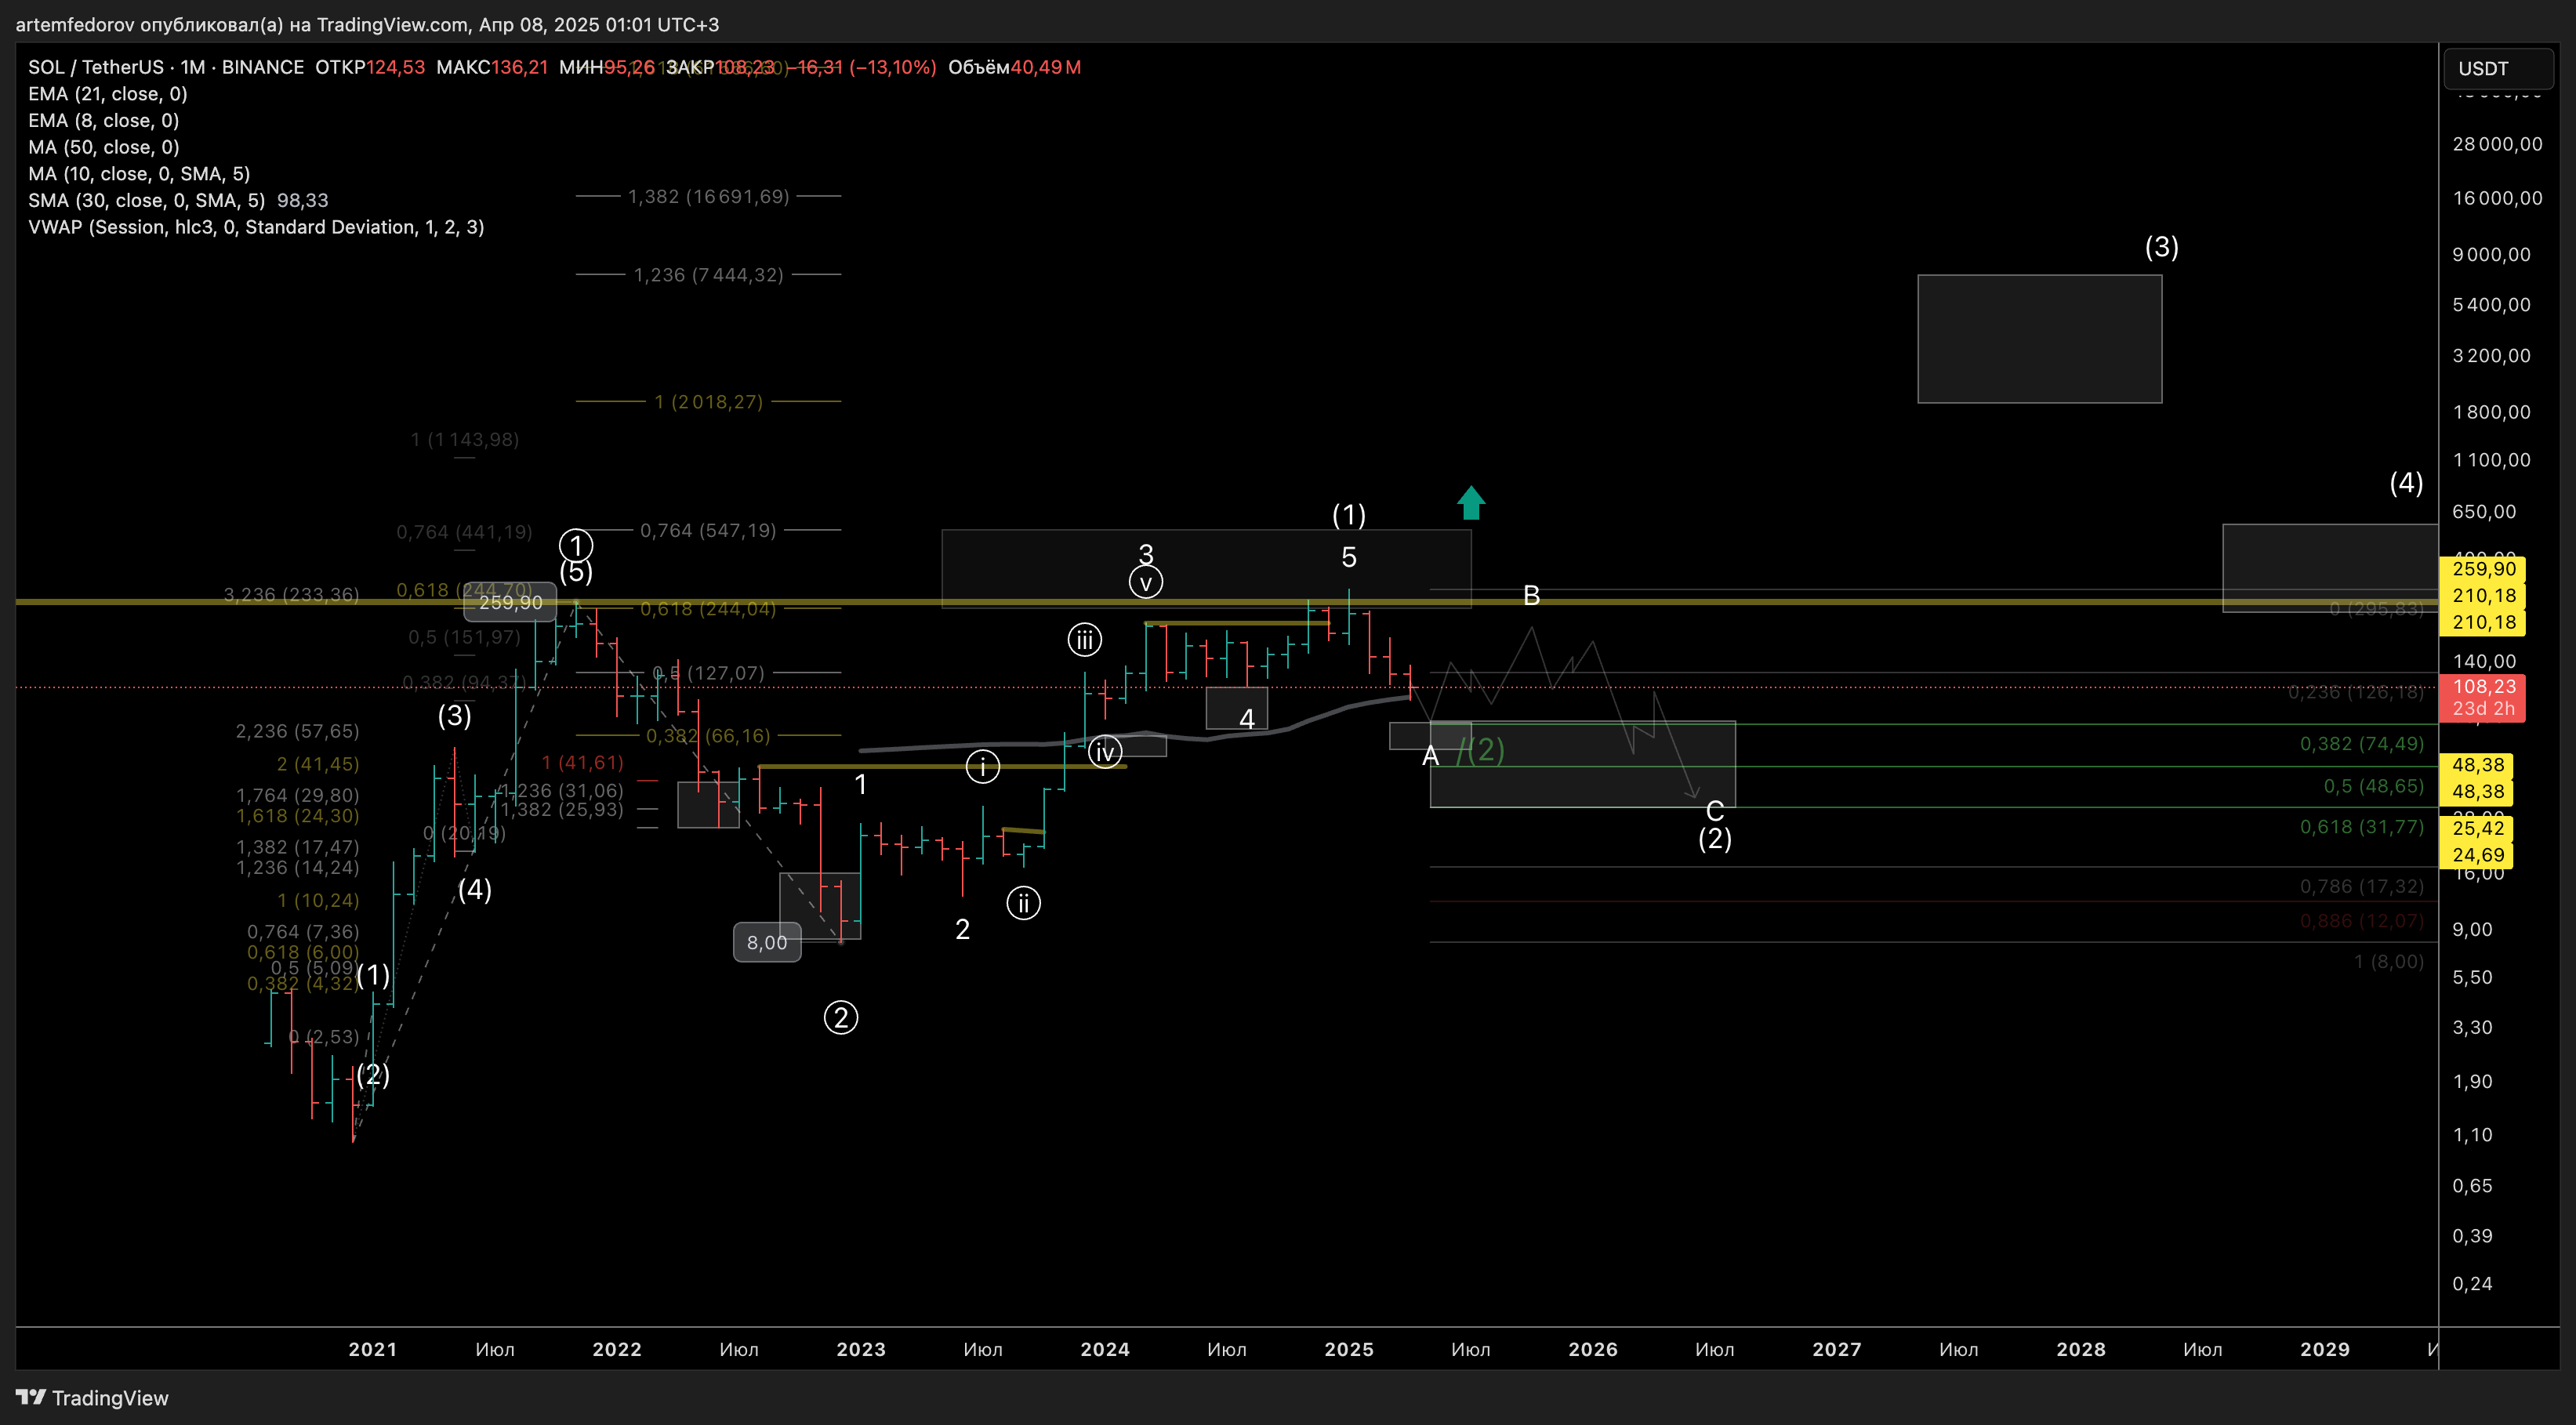Click 2021 on the time axis
This screenshot has height=1425, width=2576.
373,1350
